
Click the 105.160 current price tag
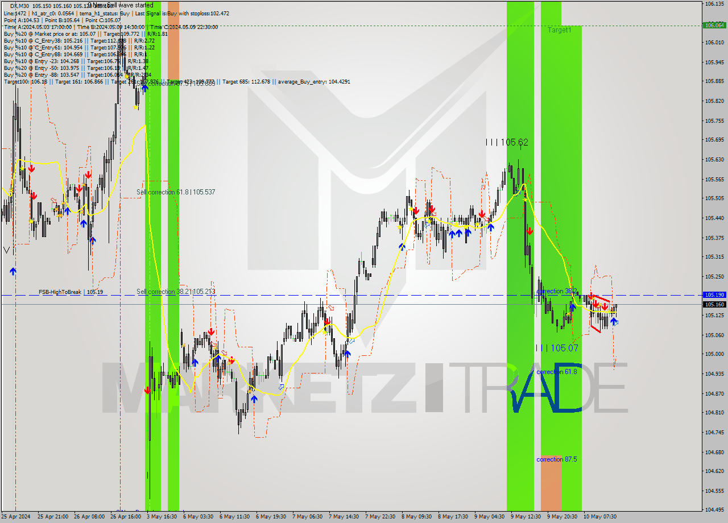pyautogui.click(x=714, y=304)
